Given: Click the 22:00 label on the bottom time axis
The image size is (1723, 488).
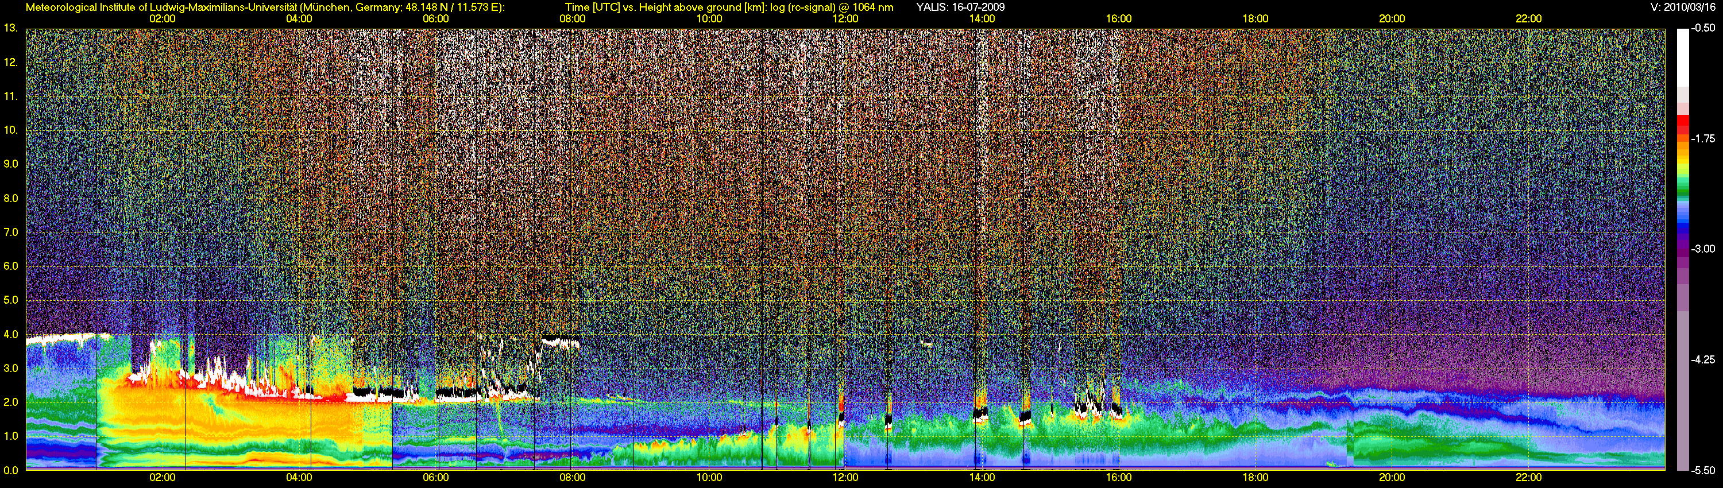Looking at the screenshot, I should click(1528, 477).
